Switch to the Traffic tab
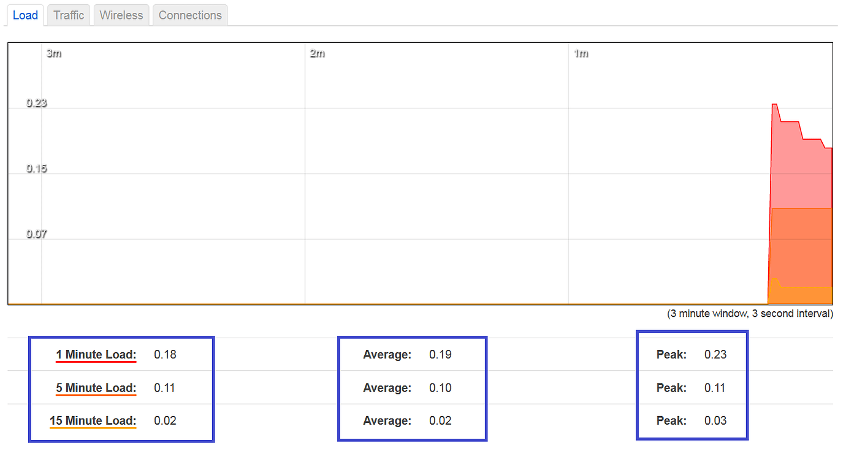The width and height of the screenshot is (846, 451). (x=69, y=15)
